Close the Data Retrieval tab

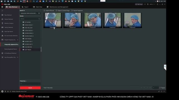click(x=19, y=7)
